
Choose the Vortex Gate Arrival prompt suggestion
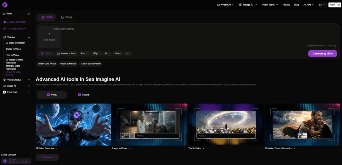47,64
